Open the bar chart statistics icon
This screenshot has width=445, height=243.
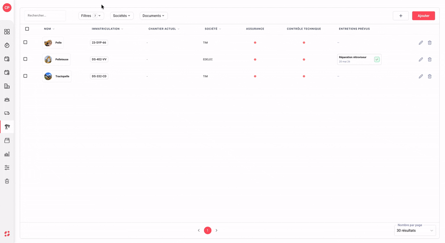pyautogui.click(x=7, y=154)
